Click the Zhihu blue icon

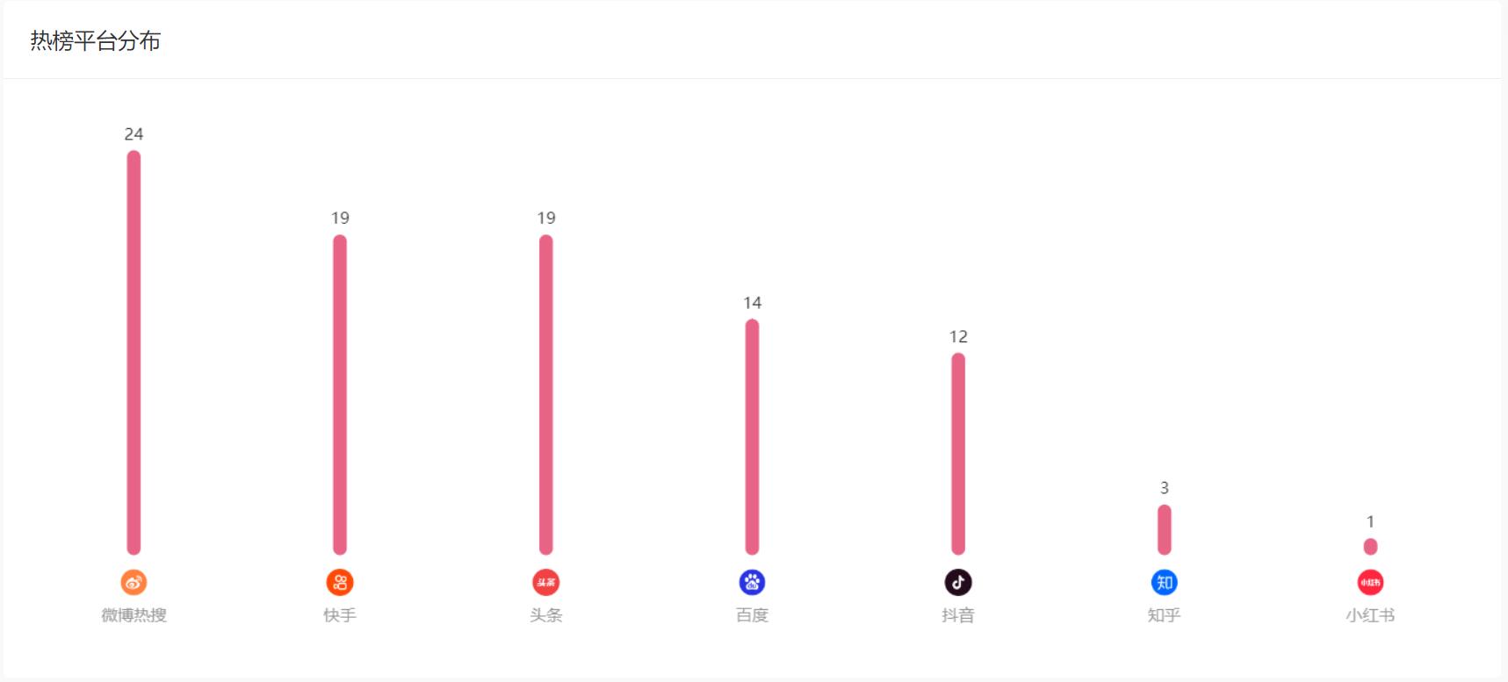coord(1165,582)
